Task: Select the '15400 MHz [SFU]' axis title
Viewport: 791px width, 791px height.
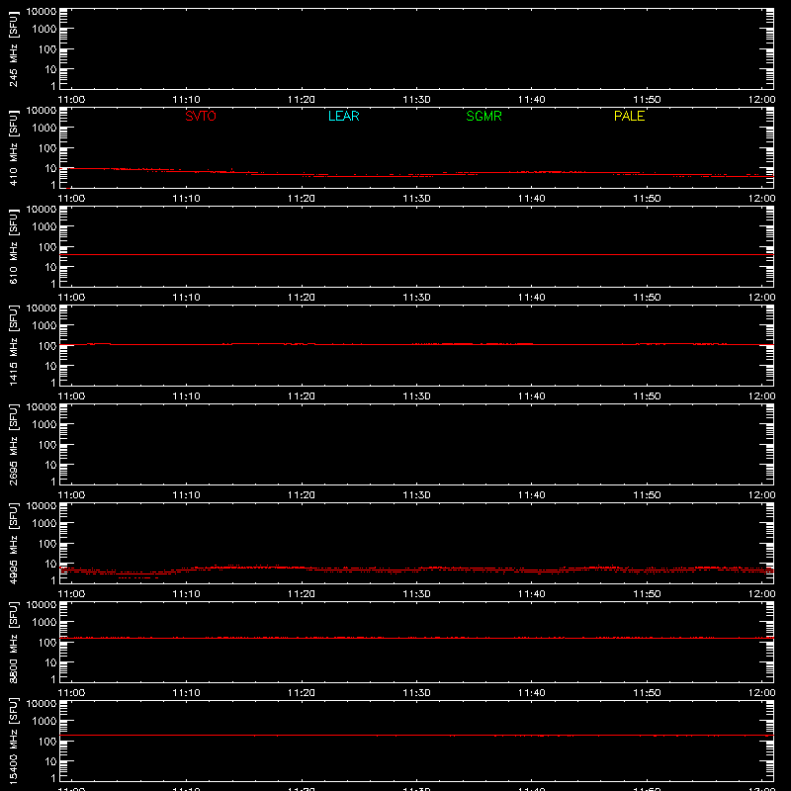Action: 13,741
